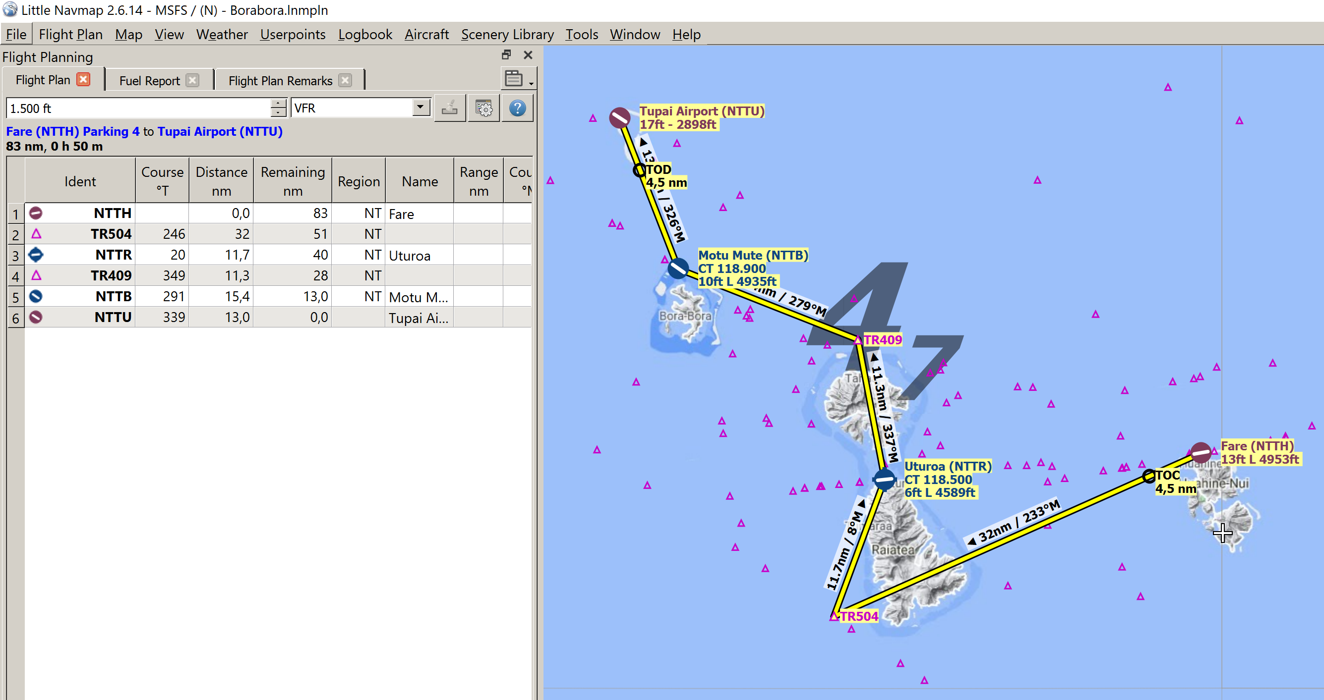Increase cruise altitude with up arrow
The image size is (1324, 700).
coord(278,103)
